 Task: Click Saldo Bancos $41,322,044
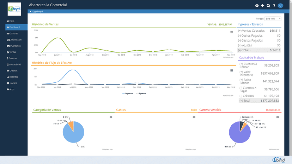(271, 81)
